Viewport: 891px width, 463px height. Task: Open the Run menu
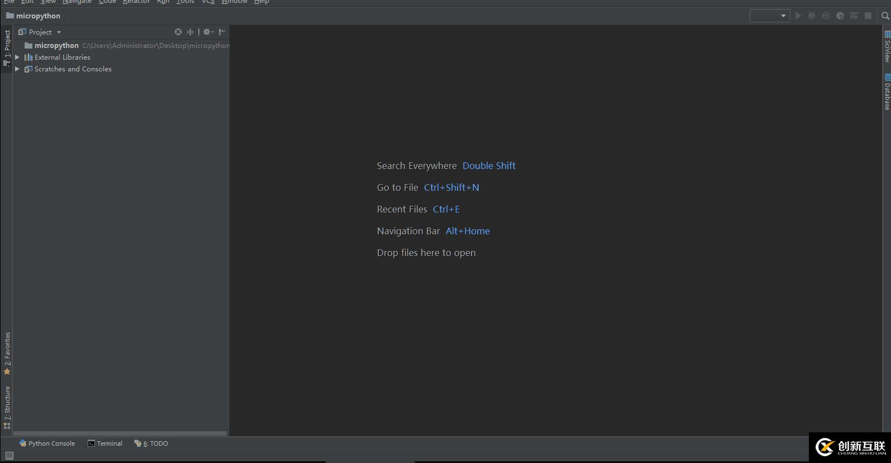click(163, 2)
